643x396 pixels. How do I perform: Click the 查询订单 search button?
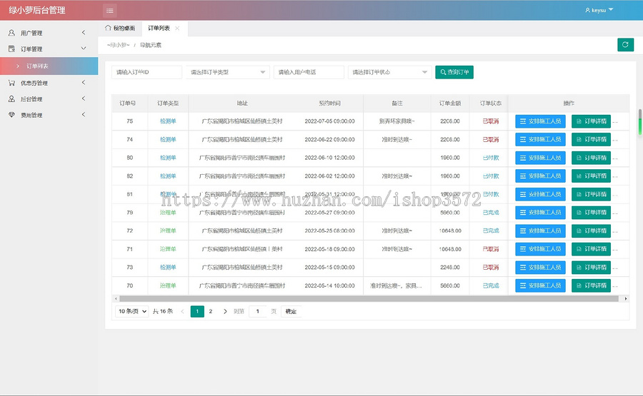[454, 72]
